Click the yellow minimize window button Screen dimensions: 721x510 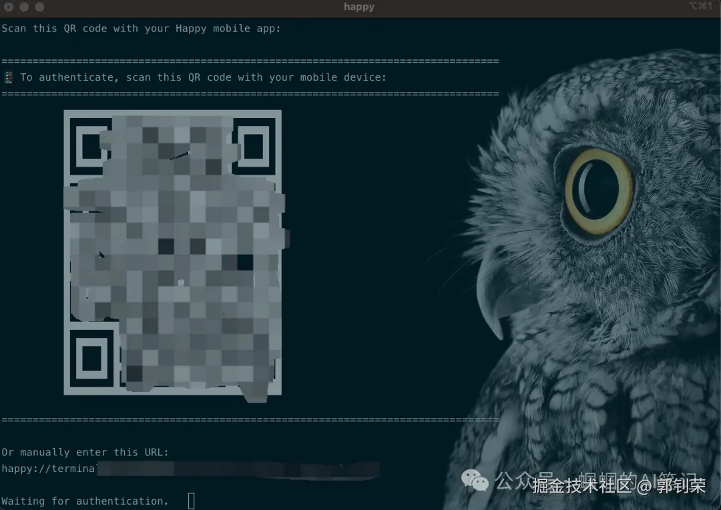click(24, 7)
